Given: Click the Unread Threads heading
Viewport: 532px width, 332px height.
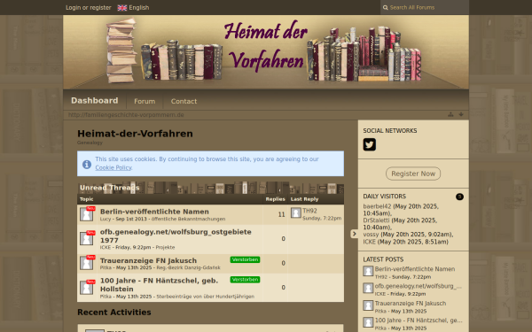Looking at the screenshot, I should pyautogui.click(x=110, y=188).
